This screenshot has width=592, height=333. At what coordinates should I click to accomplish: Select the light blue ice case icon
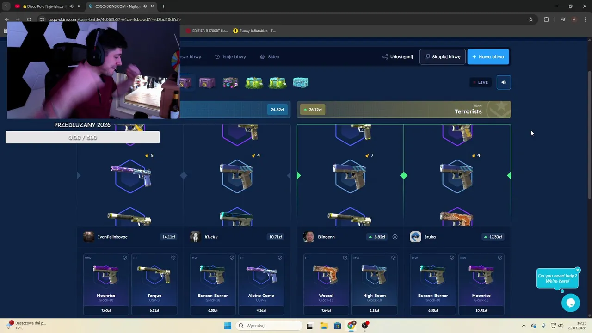pyautogui.click(x=301, y=83)
